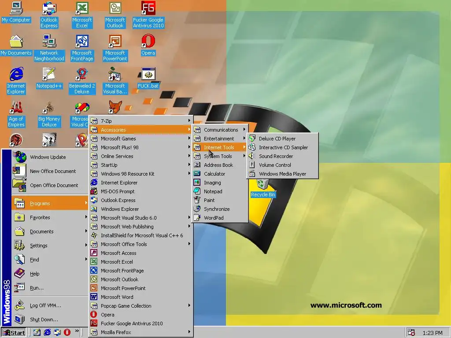451x338 pixels.
Task: Click the 1:23 PM tray clock
Action: (x=433, y=333)
